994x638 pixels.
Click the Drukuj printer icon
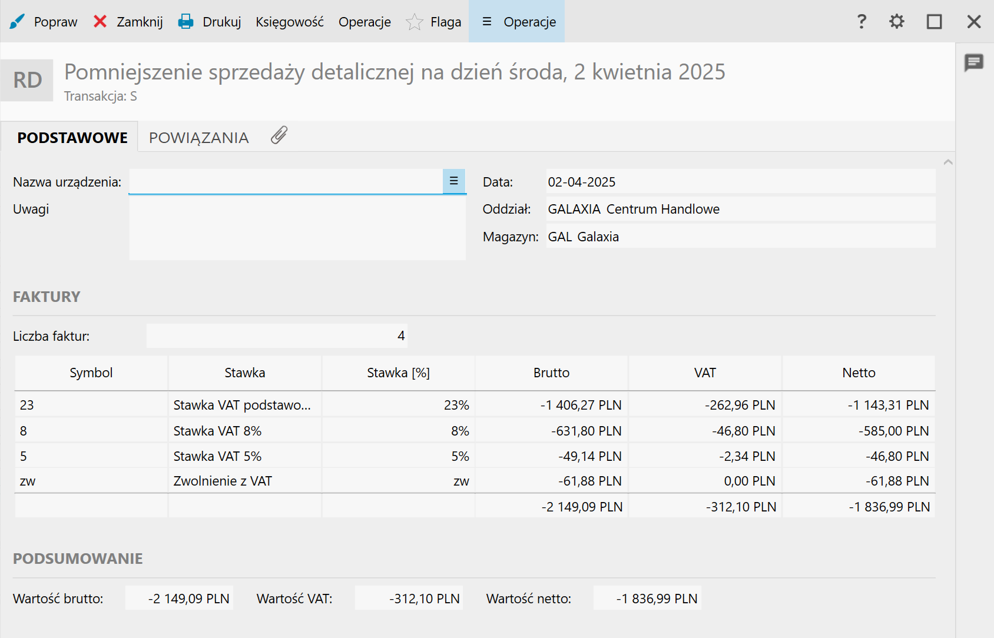click(x=186, y=22)
